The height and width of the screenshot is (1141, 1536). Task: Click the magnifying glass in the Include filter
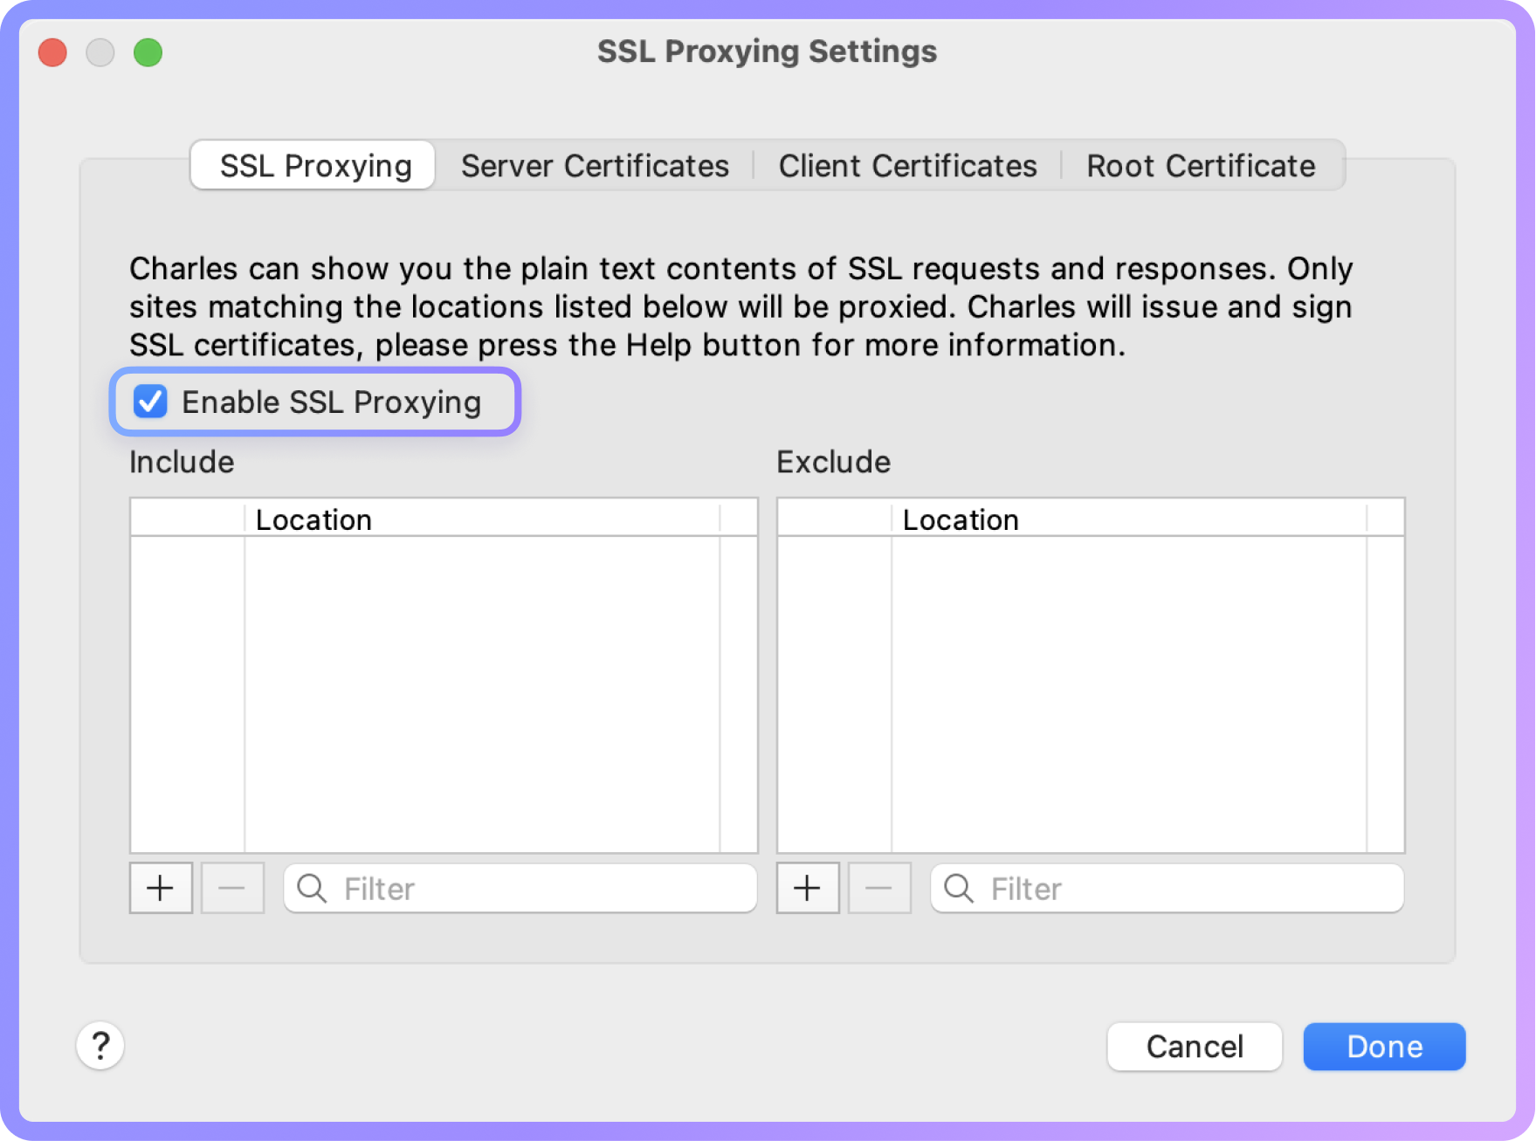(312, 888)
